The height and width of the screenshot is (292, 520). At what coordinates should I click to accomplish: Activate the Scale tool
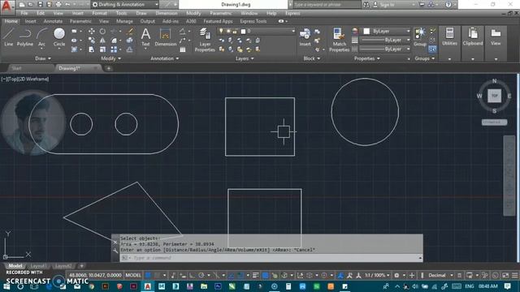click(102, 49)
